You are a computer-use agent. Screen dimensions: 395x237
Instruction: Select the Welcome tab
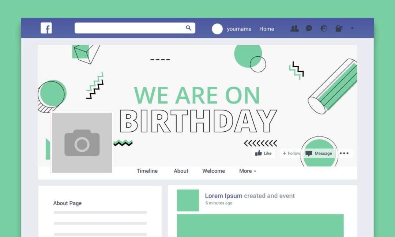point(214,171)
